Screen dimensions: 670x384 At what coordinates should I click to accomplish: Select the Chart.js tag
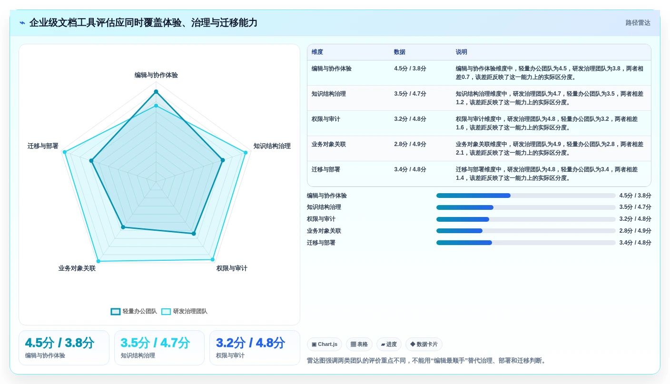coord(325,344)
